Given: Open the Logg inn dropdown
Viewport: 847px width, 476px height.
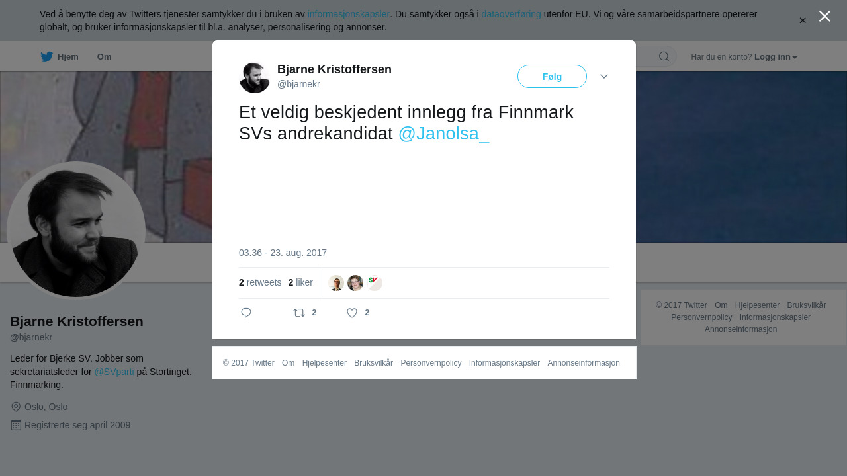Looking at the screenshot, I should point(776,57).
